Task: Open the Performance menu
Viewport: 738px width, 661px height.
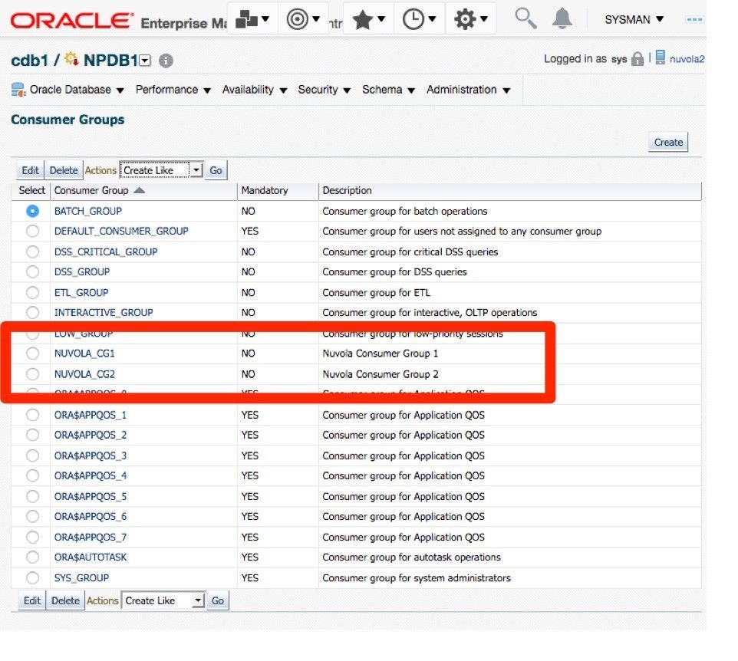Action: click(173, 90)
